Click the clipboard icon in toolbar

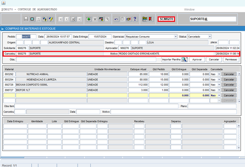[122, 19]
